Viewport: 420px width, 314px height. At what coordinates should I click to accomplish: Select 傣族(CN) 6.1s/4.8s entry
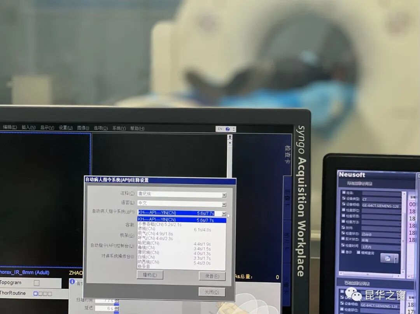pos(182,229)
